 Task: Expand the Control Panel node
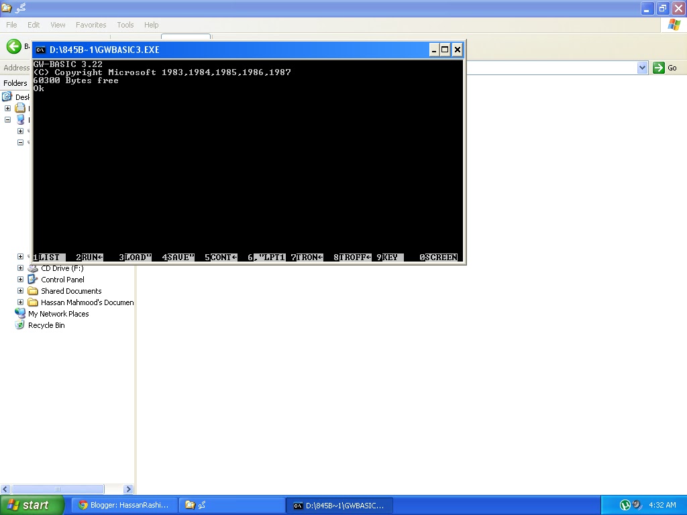[20, 280]
